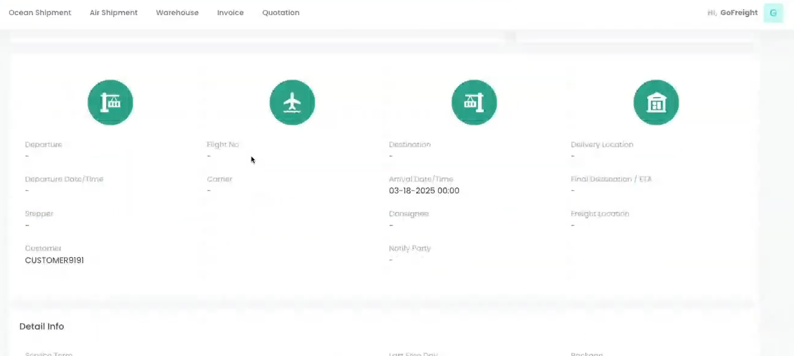This screenshot has width=794, height=356.
Task: Click the Detail Info section heading
Action: 42,326
